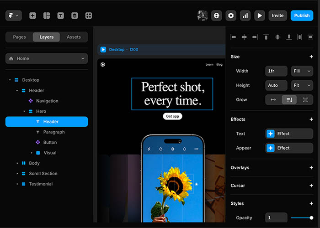320x228 pixels.
Task: Open the hexagon settings icon
Action: (x=231, y=16)
